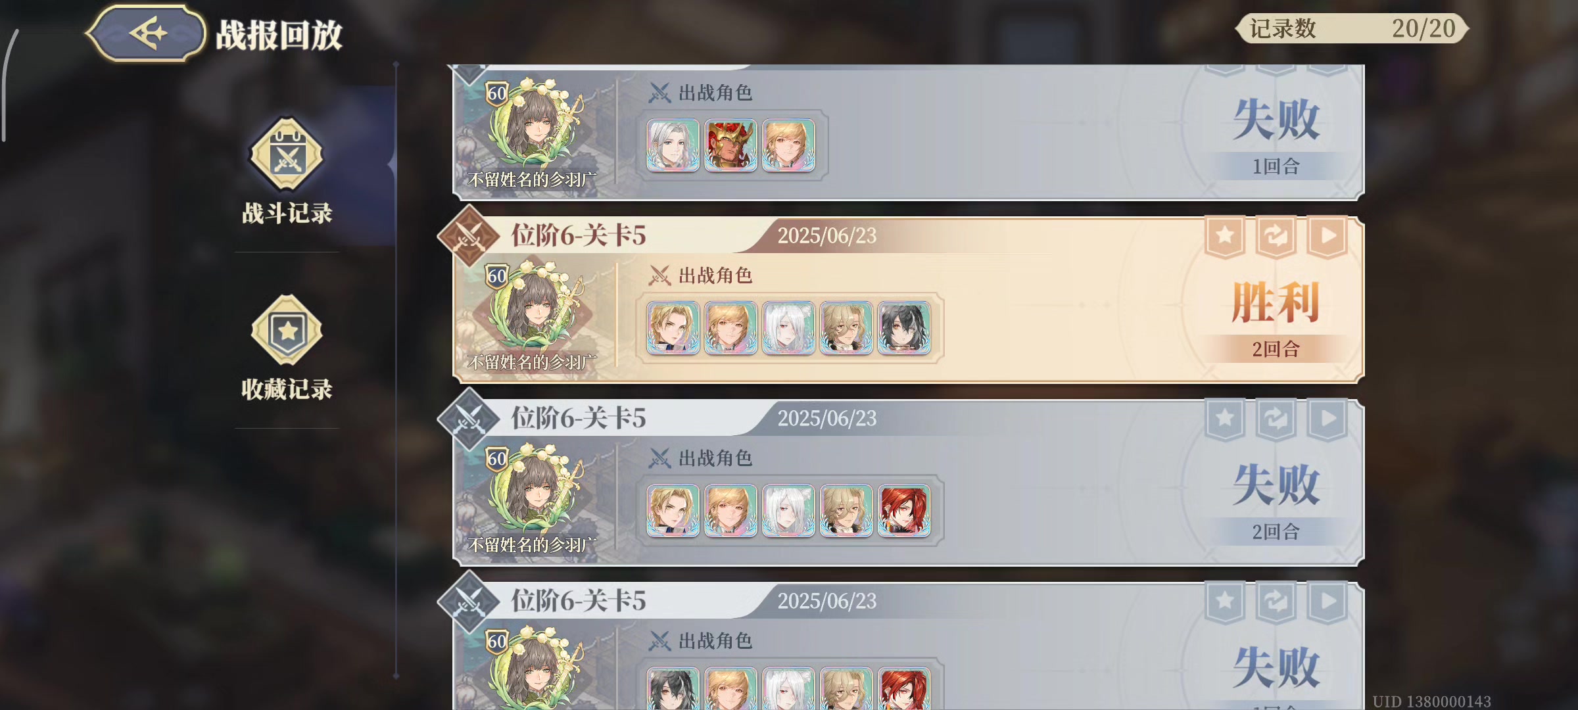Select the red-helmet character in top record
The image size is (1578, 710).
coord(730,145)
